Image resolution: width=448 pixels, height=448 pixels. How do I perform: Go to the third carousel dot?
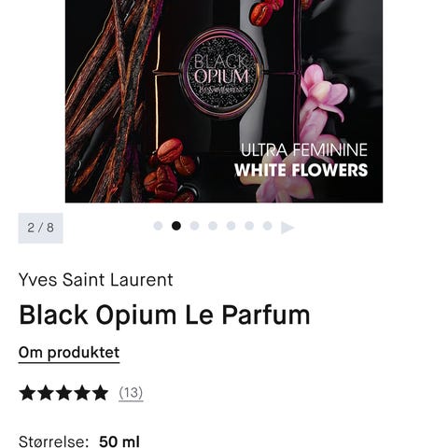(x=194, y=226)
